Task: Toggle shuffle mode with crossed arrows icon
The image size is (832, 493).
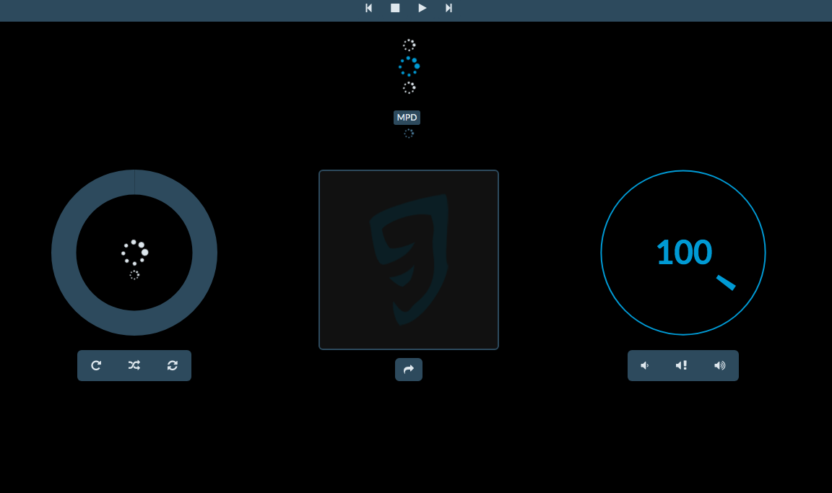Action: point(134,366)
